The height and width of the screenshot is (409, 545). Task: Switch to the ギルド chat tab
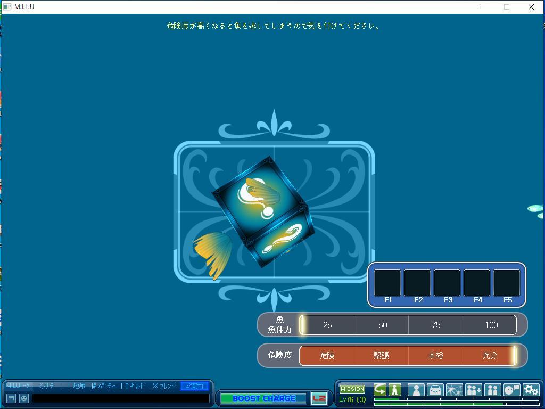136,386
